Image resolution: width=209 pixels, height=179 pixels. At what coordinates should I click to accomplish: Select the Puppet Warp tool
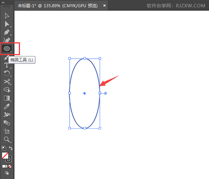7,114
